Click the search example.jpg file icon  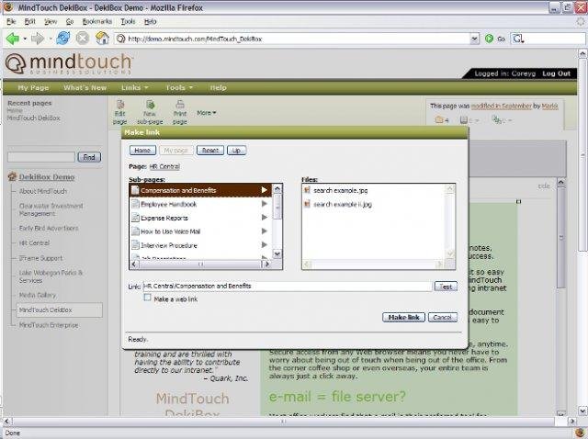point(307,190)
